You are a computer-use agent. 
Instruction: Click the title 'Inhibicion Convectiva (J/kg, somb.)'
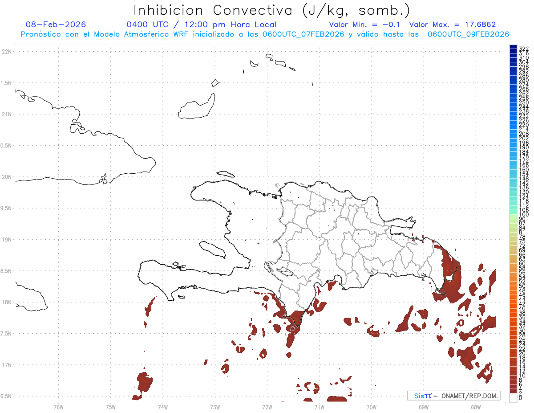(271, 11)
